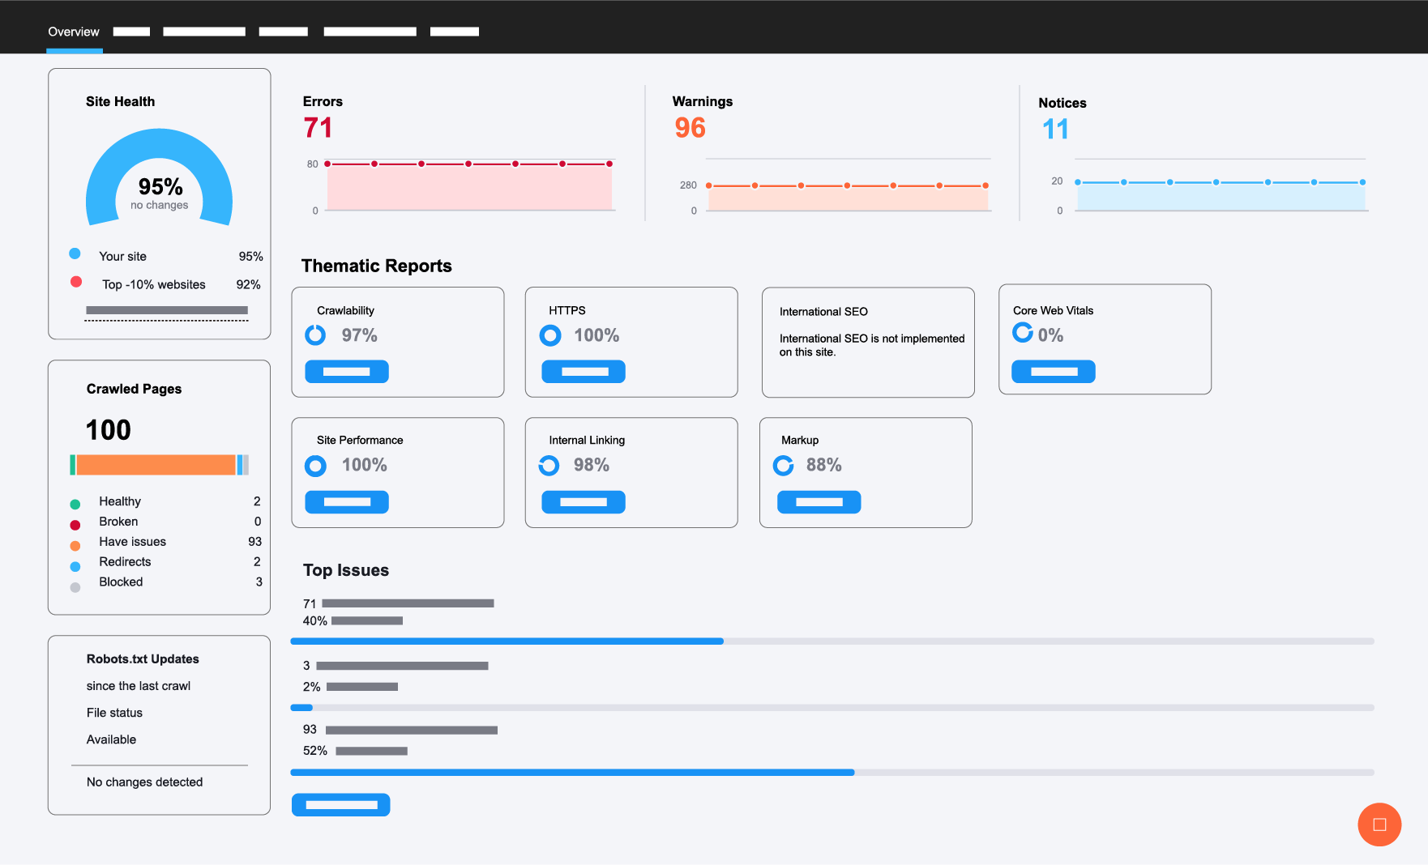Click the Markup donut score icon
Viewport: 1428px width, 865px height.
tap(783, 466)
